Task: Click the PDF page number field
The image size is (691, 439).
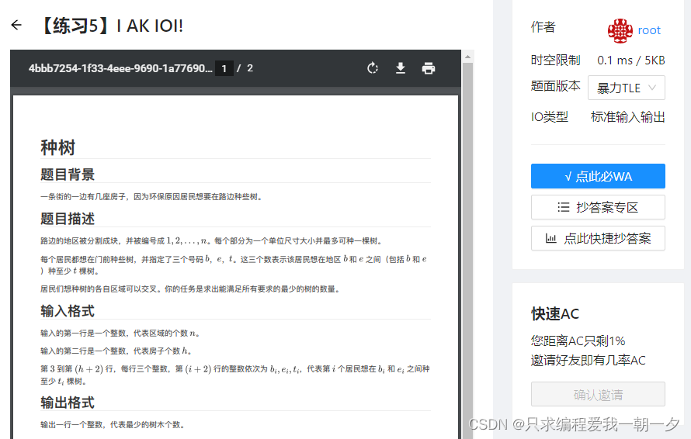Action: pyautogui.click(x=224, y=68)
